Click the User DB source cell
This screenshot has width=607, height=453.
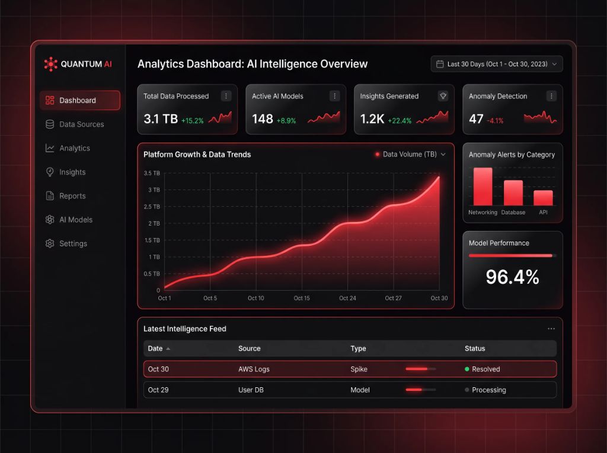coord(251,390)
